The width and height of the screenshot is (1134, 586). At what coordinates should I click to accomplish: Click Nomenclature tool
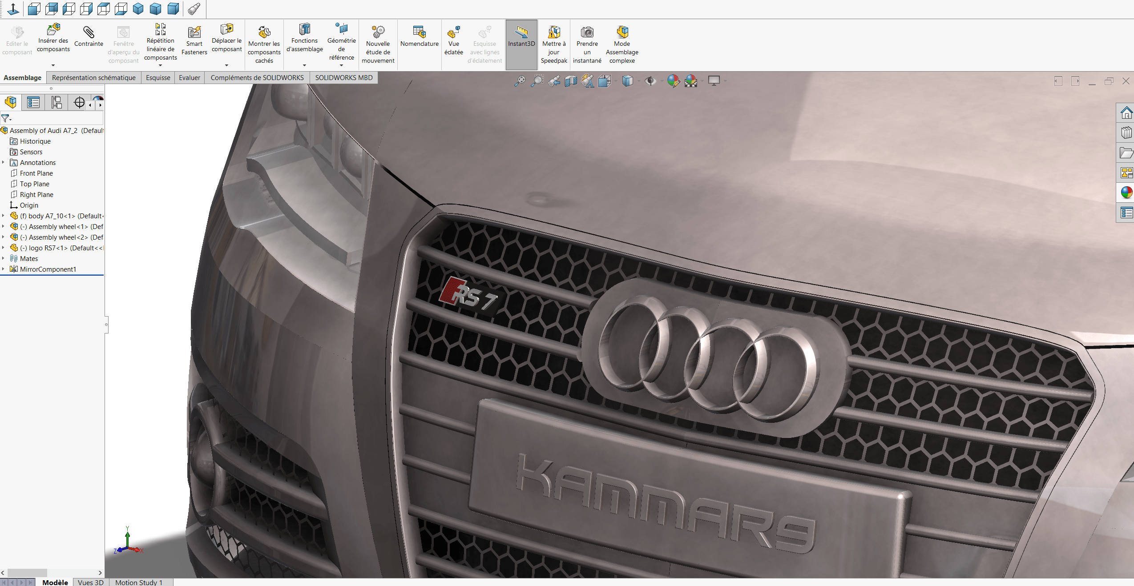tap(420, 36)
